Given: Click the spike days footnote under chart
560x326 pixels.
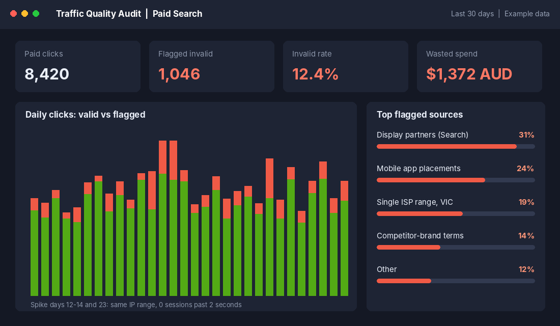Looking at the screenshot, I should 136,305.
